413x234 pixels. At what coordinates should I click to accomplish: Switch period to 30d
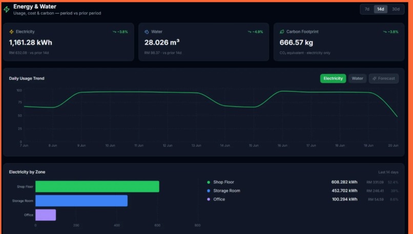pyautogui.click(x=396, y=9)
